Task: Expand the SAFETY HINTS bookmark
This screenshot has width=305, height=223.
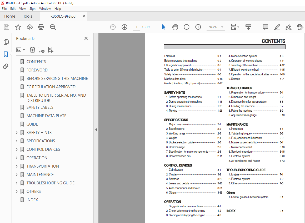Action: click(17, 133)
